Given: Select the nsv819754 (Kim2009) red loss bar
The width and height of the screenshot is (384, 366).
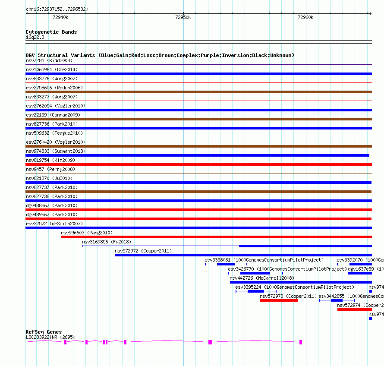Looking at the screenshot, I should [x=198, y=164].
